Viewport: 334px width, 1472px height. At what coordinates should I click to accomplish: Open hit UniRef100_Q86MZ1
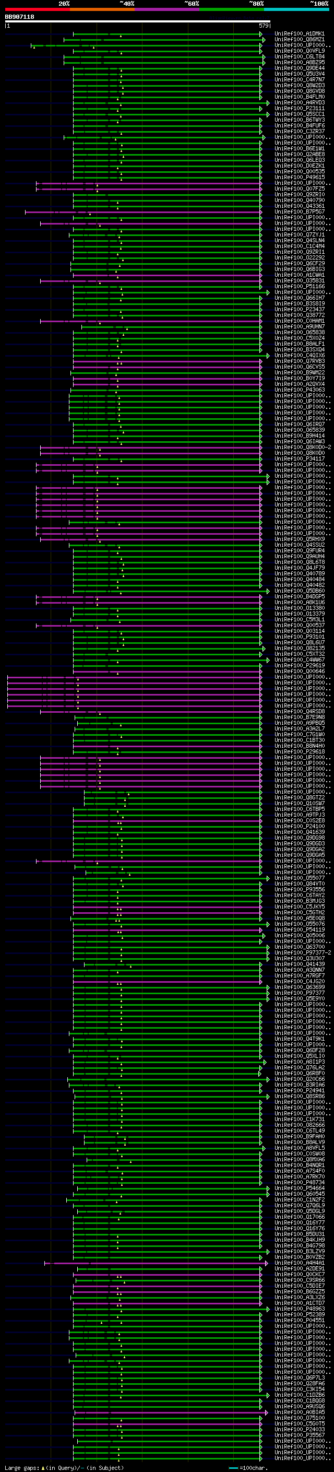300,40
